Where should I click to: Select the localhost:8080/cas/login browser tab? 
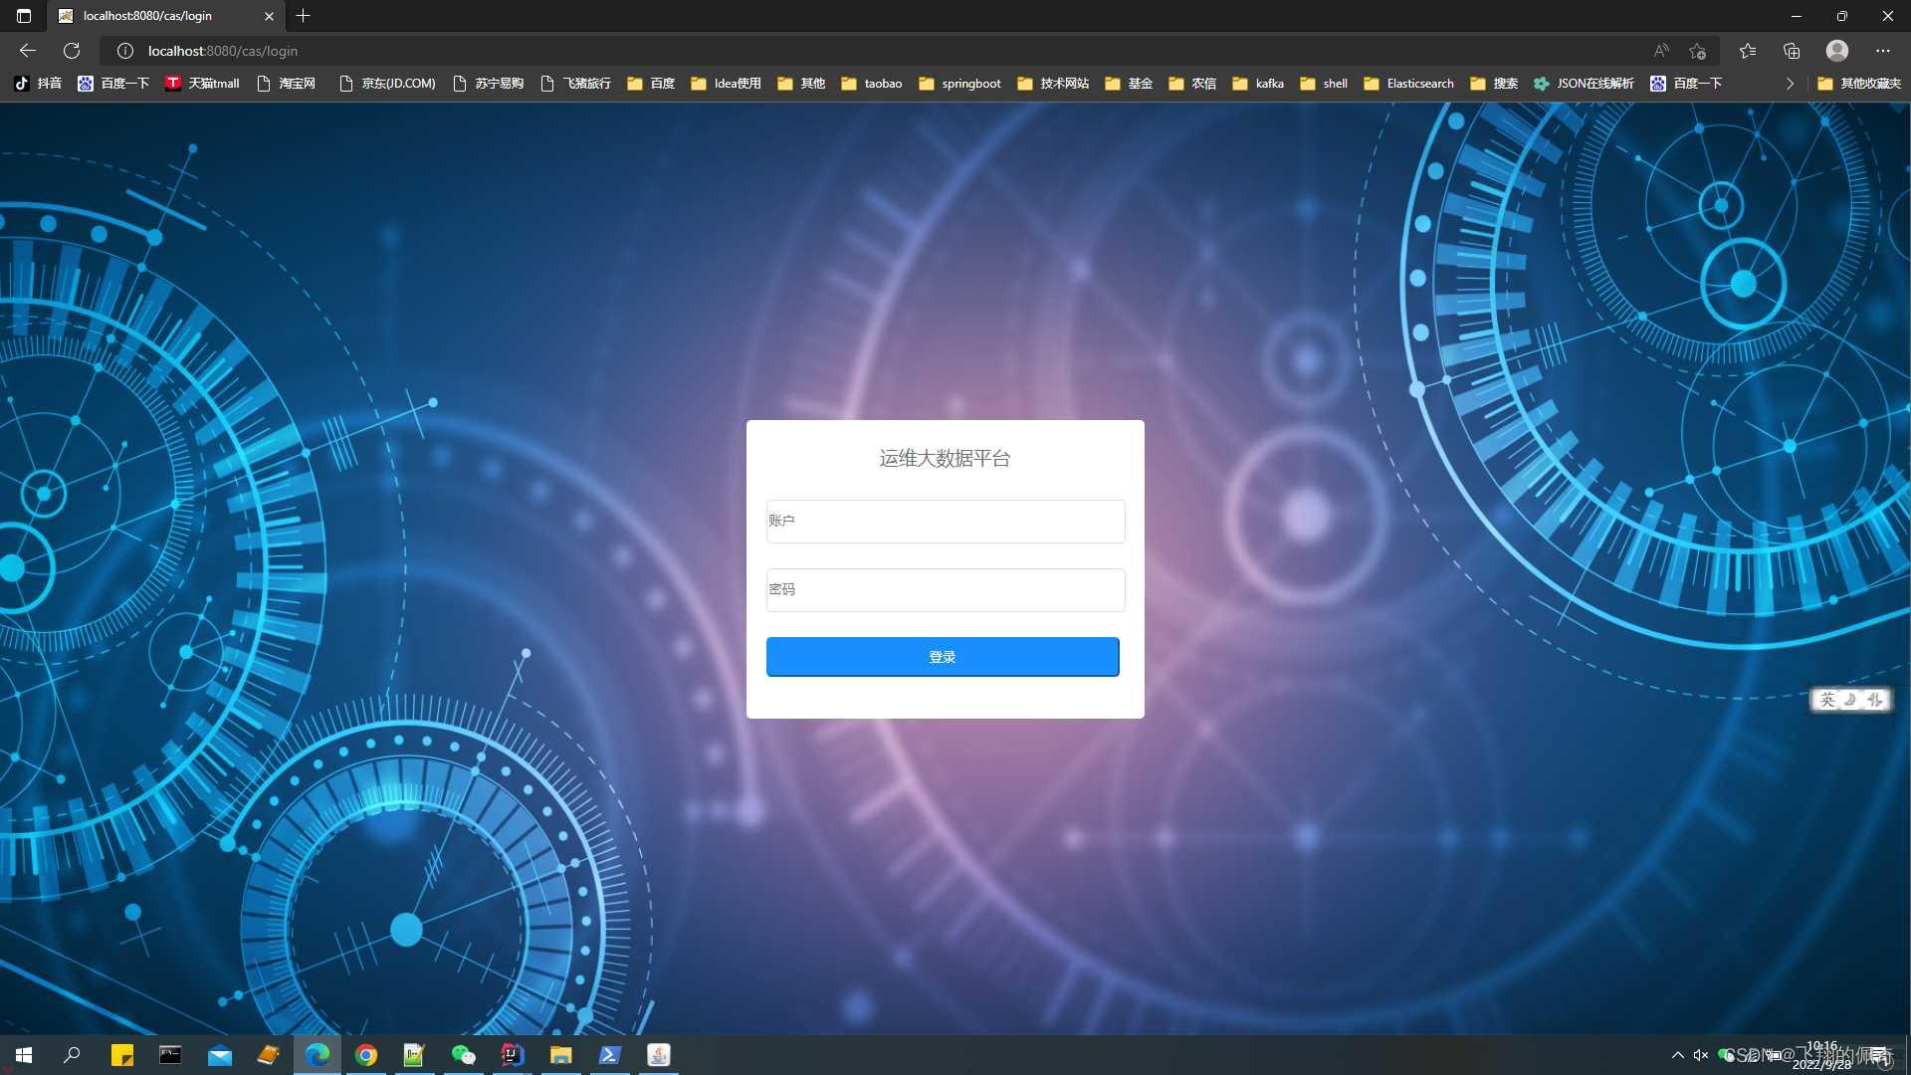(x=165, y=16)
